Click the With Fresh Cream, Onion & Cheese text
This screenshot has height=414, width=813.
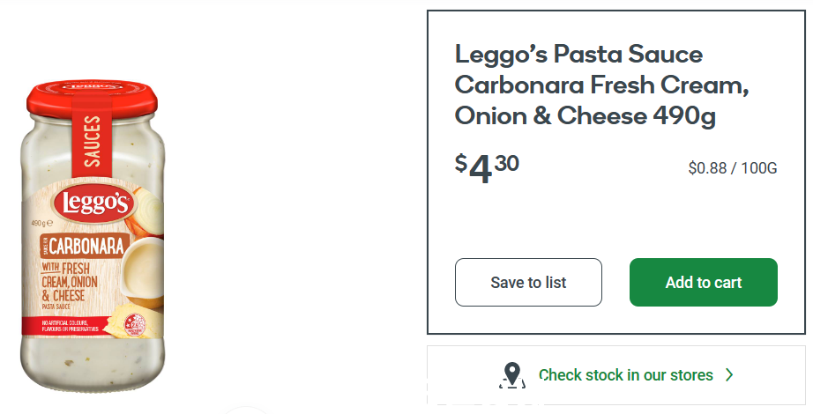pos(70,283)
